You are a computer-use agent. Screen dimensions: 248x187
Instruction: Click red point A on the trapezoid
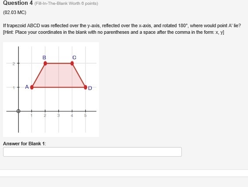pyautogui.click(x=32, y=87)
